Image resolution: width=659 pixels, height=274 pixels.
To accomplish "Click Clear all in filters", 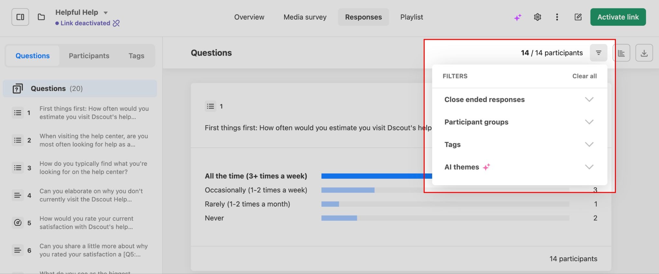I will pos(584,76).
